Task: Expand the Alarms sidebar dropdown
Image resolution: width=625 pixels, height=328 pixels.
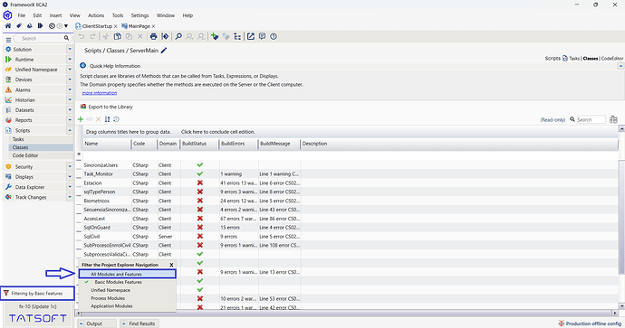Action: pyautogui.click(x=70, y=89)
